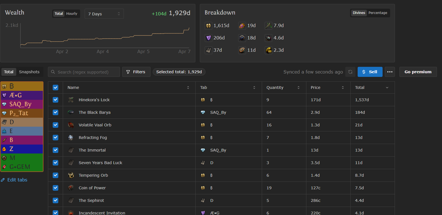Open the Filters menu
442x215 pixels.
(x=136, y=72)
